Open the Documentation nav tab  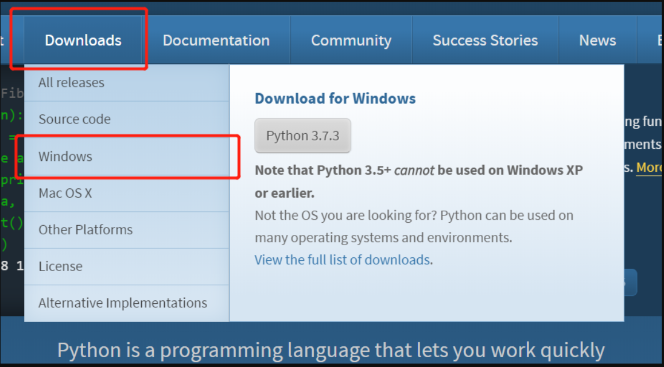216,40
